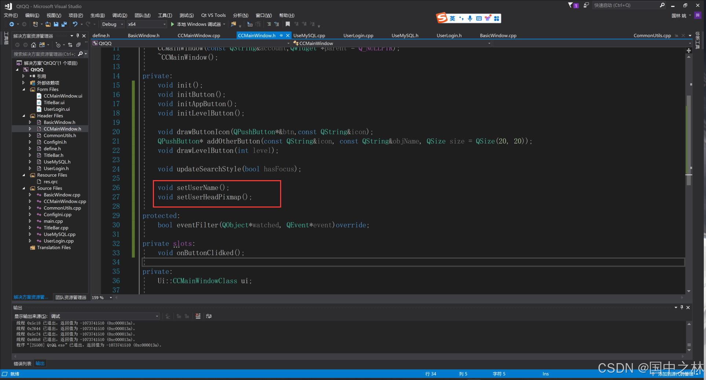Select res.qrc resource file
Screen dimensions: 706x380
(51, 182)
